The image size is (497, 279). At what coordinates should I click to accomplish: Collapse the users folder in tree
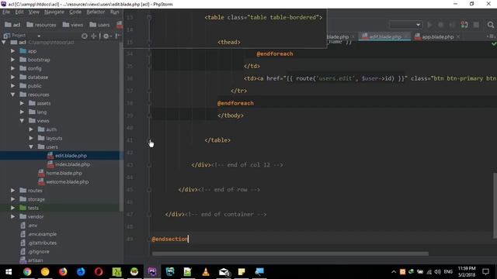pos(31,146)
